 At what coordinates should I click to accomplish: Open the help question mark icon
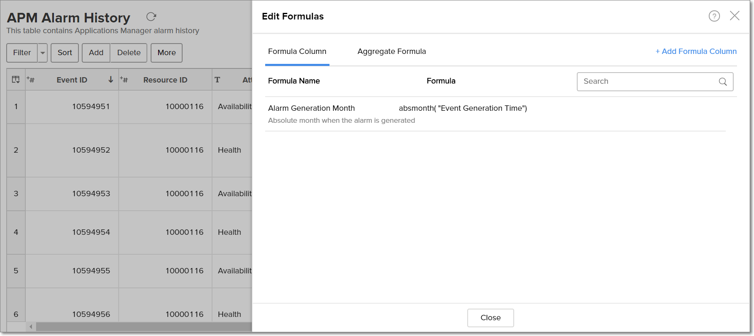[x=714, y=16]
